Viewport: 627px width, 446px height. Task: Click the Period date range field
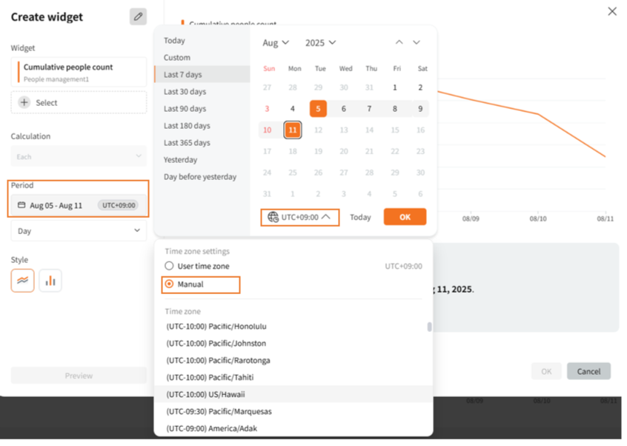(x=78, y=205)
